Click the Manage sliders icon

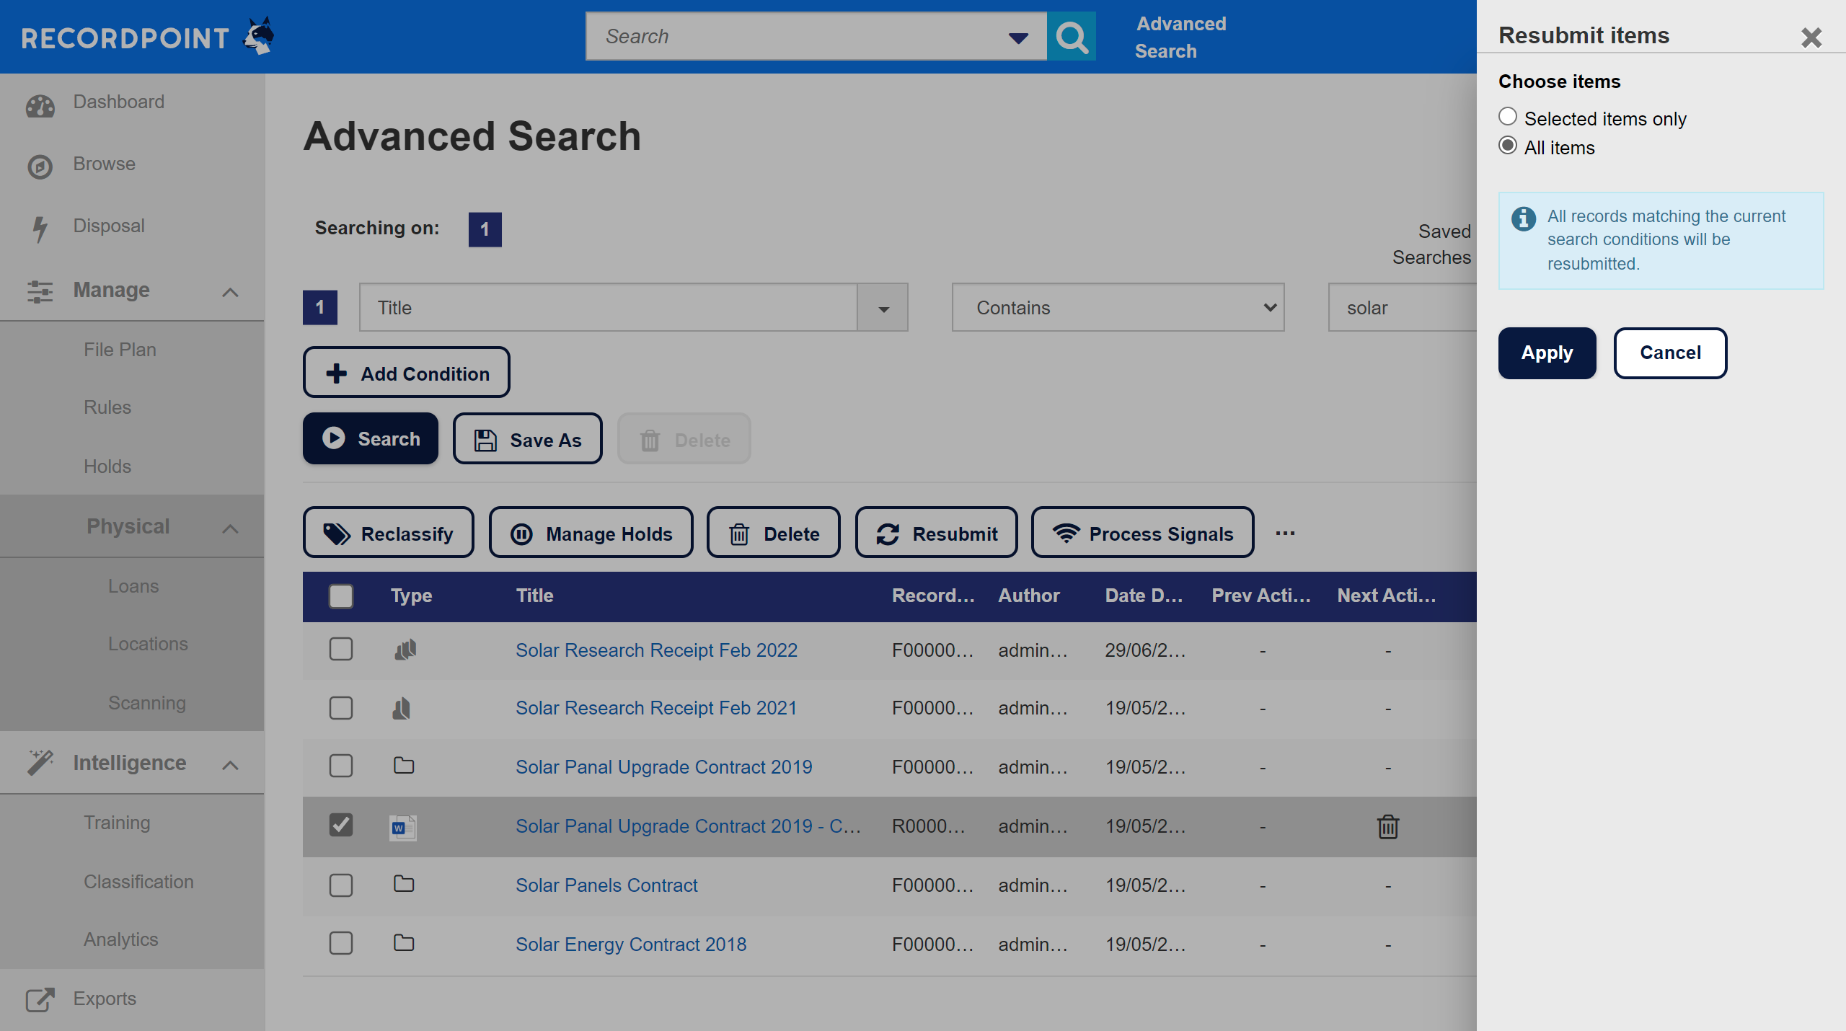pos(40,291)
